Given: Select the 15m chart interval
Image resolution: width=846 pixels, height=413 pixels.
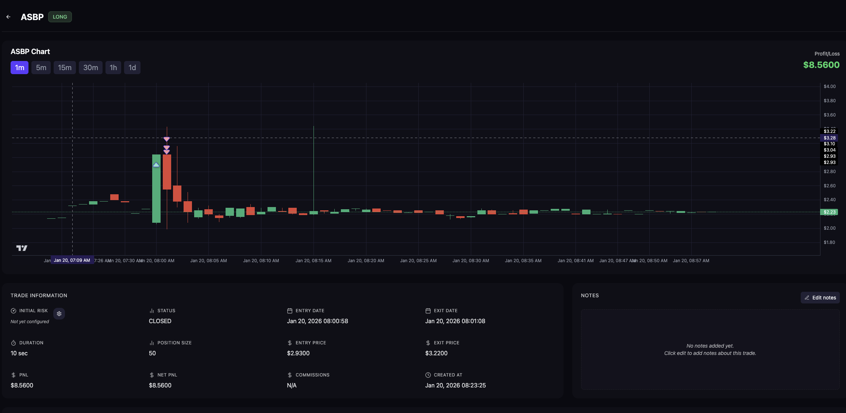Looking at the screenshot, I should pyautogui.click(x=65, y=68).
